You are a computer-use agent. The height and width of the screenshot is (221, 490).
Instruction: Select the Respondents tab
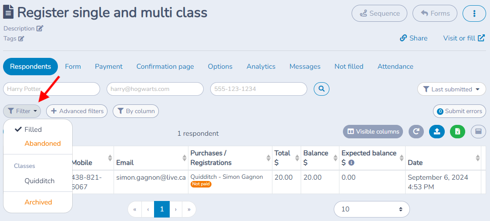(x=30, y=67)
